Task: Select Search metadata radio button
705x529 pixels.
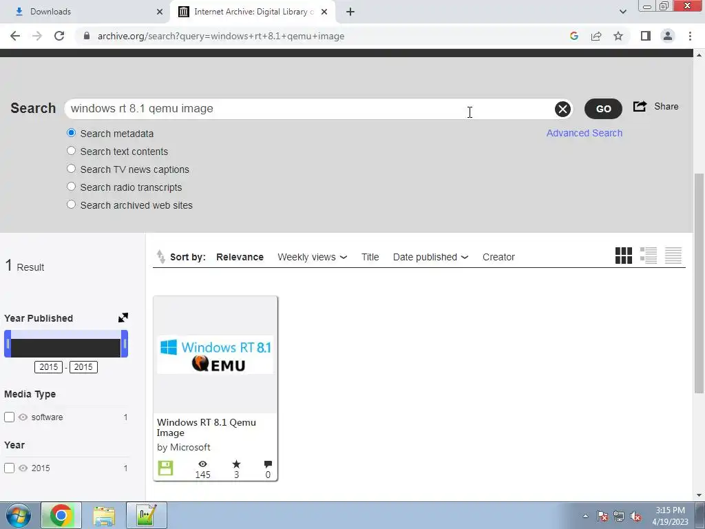Action: pyautogui.click(x=71, y=133)
